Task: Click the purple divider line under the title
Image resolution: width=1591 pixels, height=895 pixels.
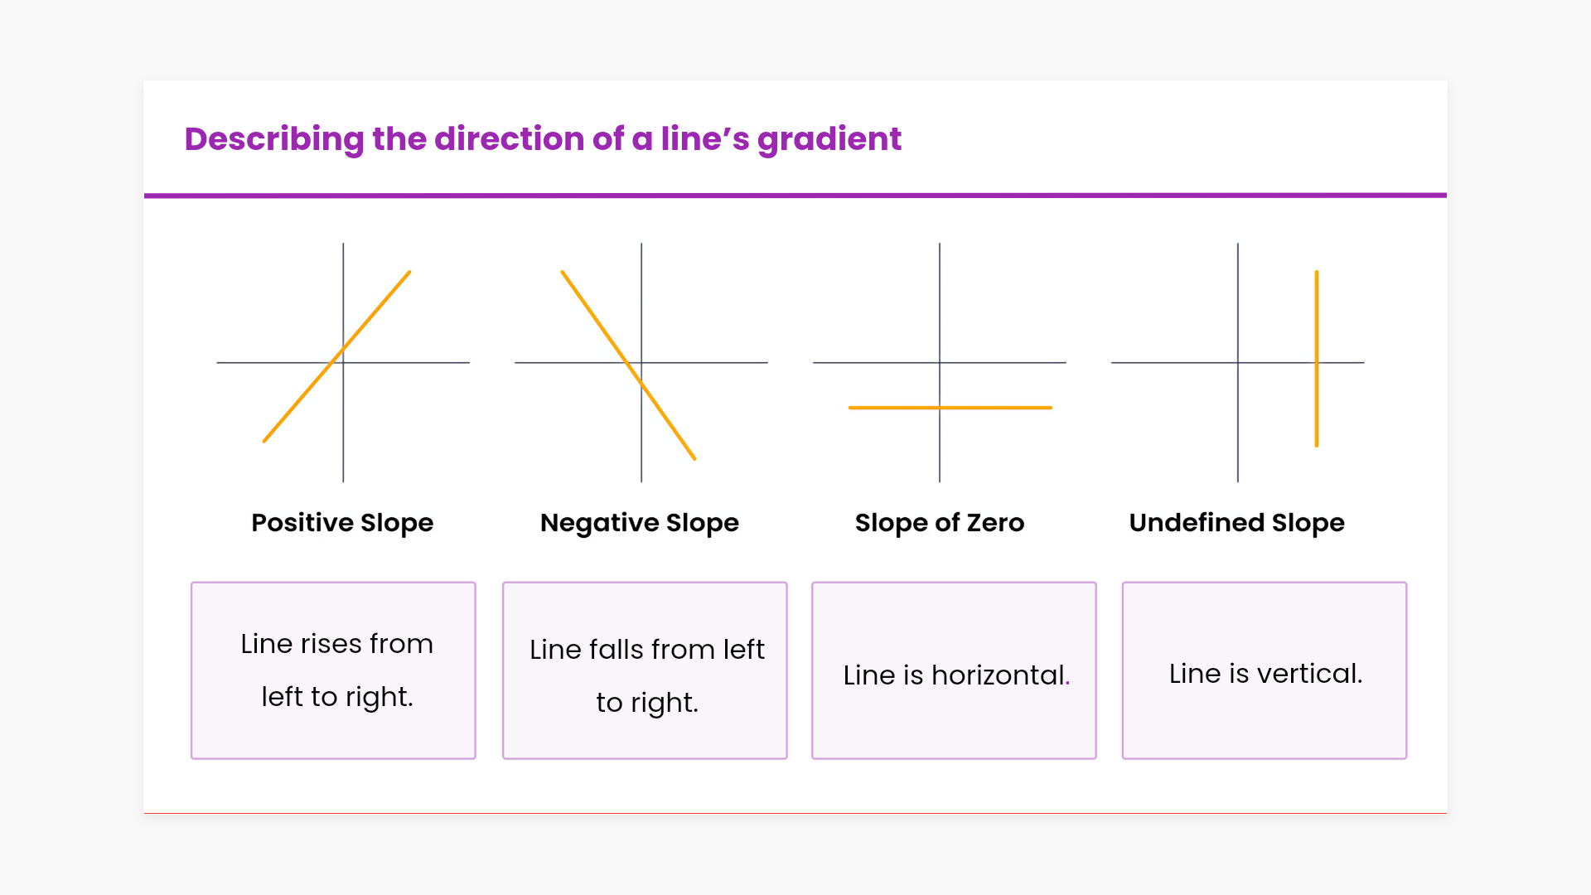Action: 795,196
